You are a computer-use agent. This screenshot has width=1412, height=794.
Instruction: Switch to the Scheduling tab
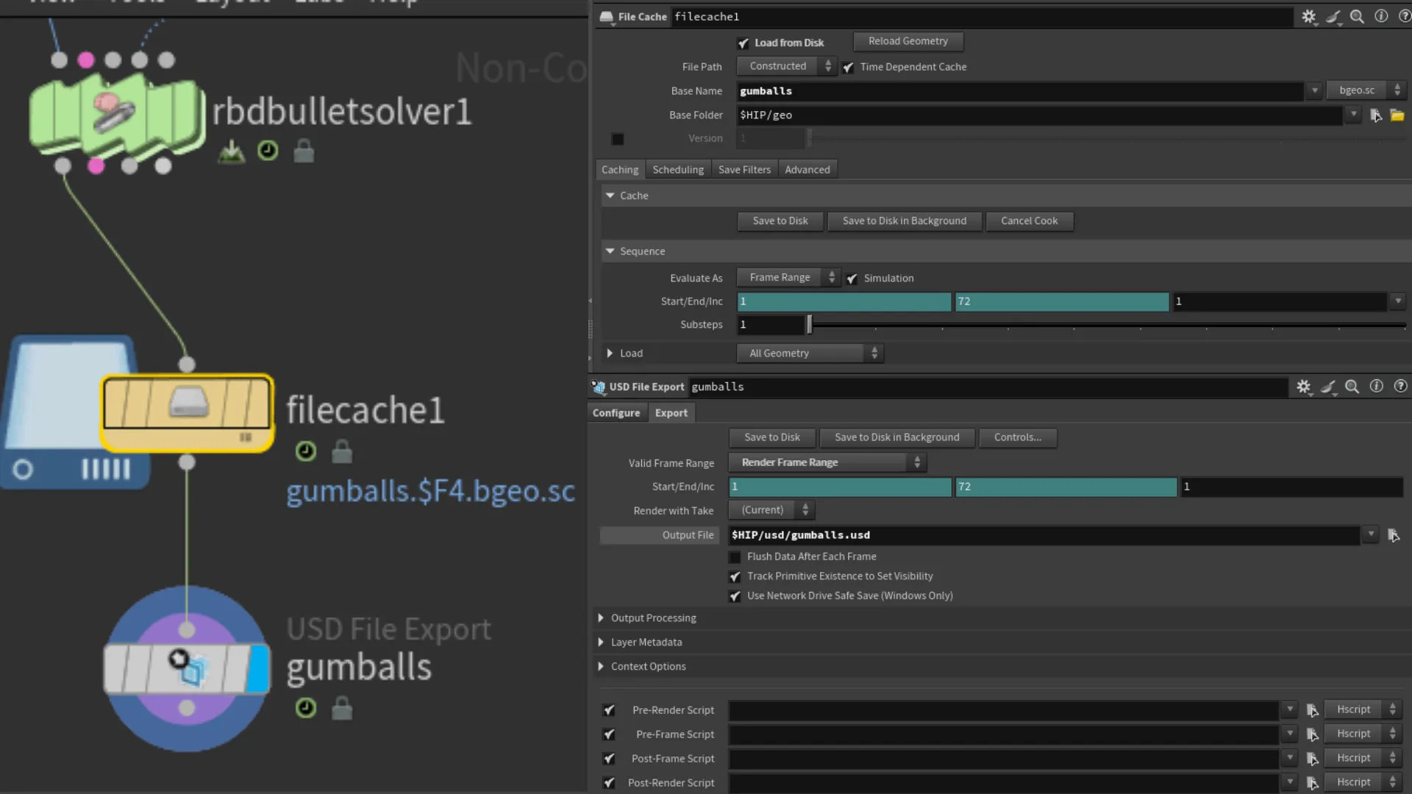click(x=677, y=169)
